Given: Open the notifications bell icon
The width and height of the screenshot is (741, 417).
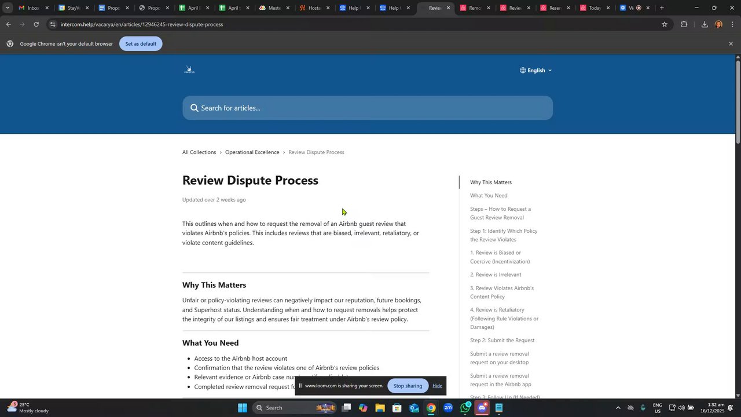Looking at the screenshot, I should (x=731, y=408).
